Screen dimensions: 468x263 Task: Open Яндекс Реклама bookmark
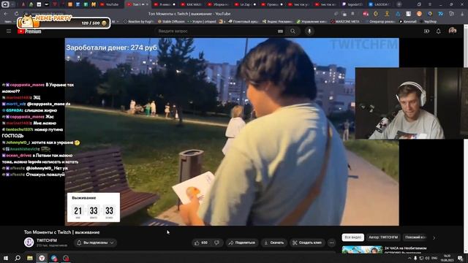(x=278, y=21)
